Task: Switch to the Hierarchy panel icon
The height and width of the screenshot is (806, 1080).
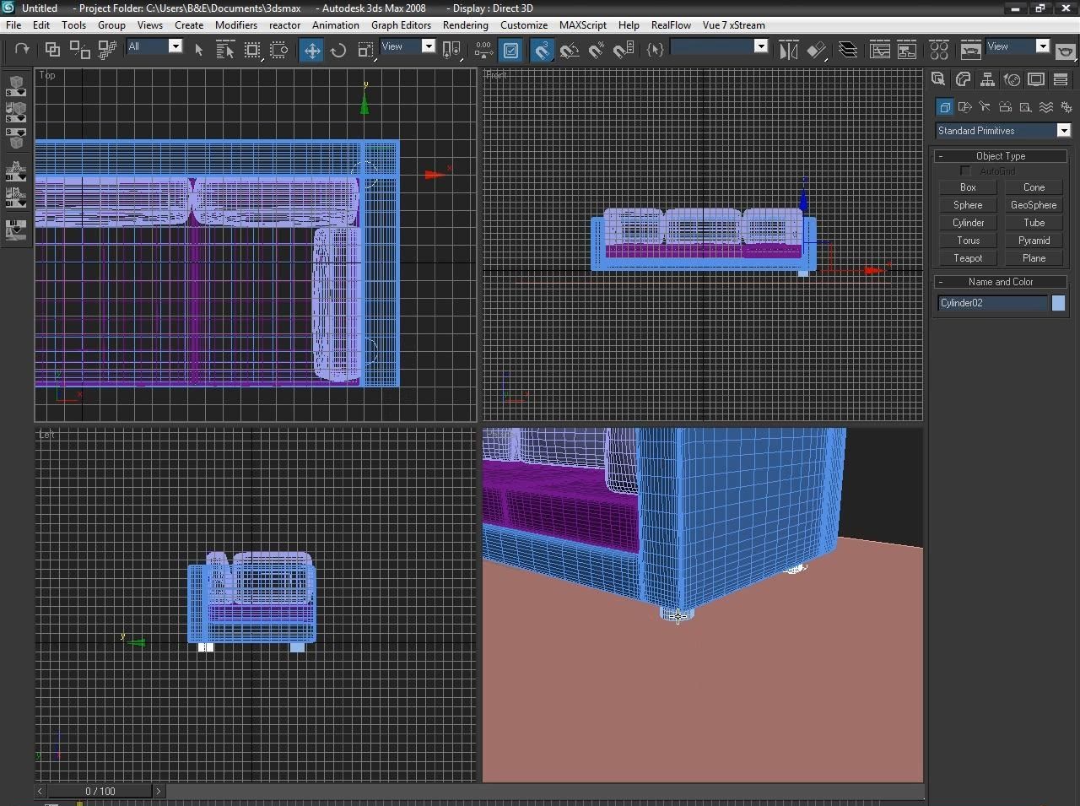Action: click(x=987, y=79)
